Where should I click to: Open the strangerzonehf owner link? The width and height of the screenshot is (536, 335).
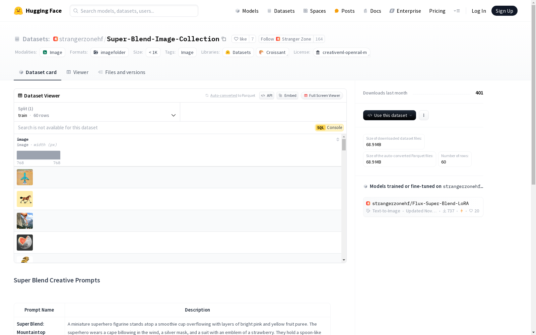tap(81, 39)
